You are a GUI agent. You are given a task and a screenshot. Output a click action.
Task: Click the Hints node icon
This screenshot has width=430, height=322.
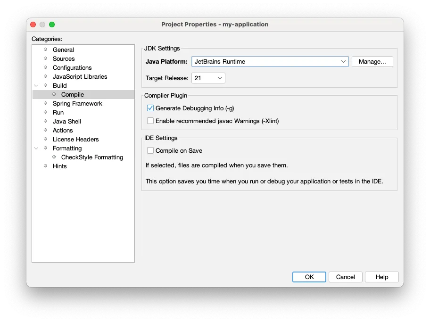pos(46,166)
